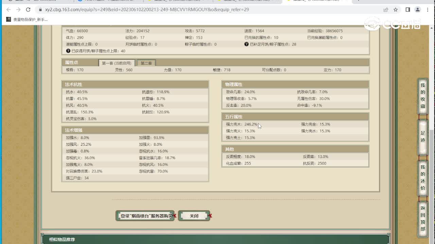Click the site info icon in address bar
This screenshot has width=435, height=244.
coord(40,10)
